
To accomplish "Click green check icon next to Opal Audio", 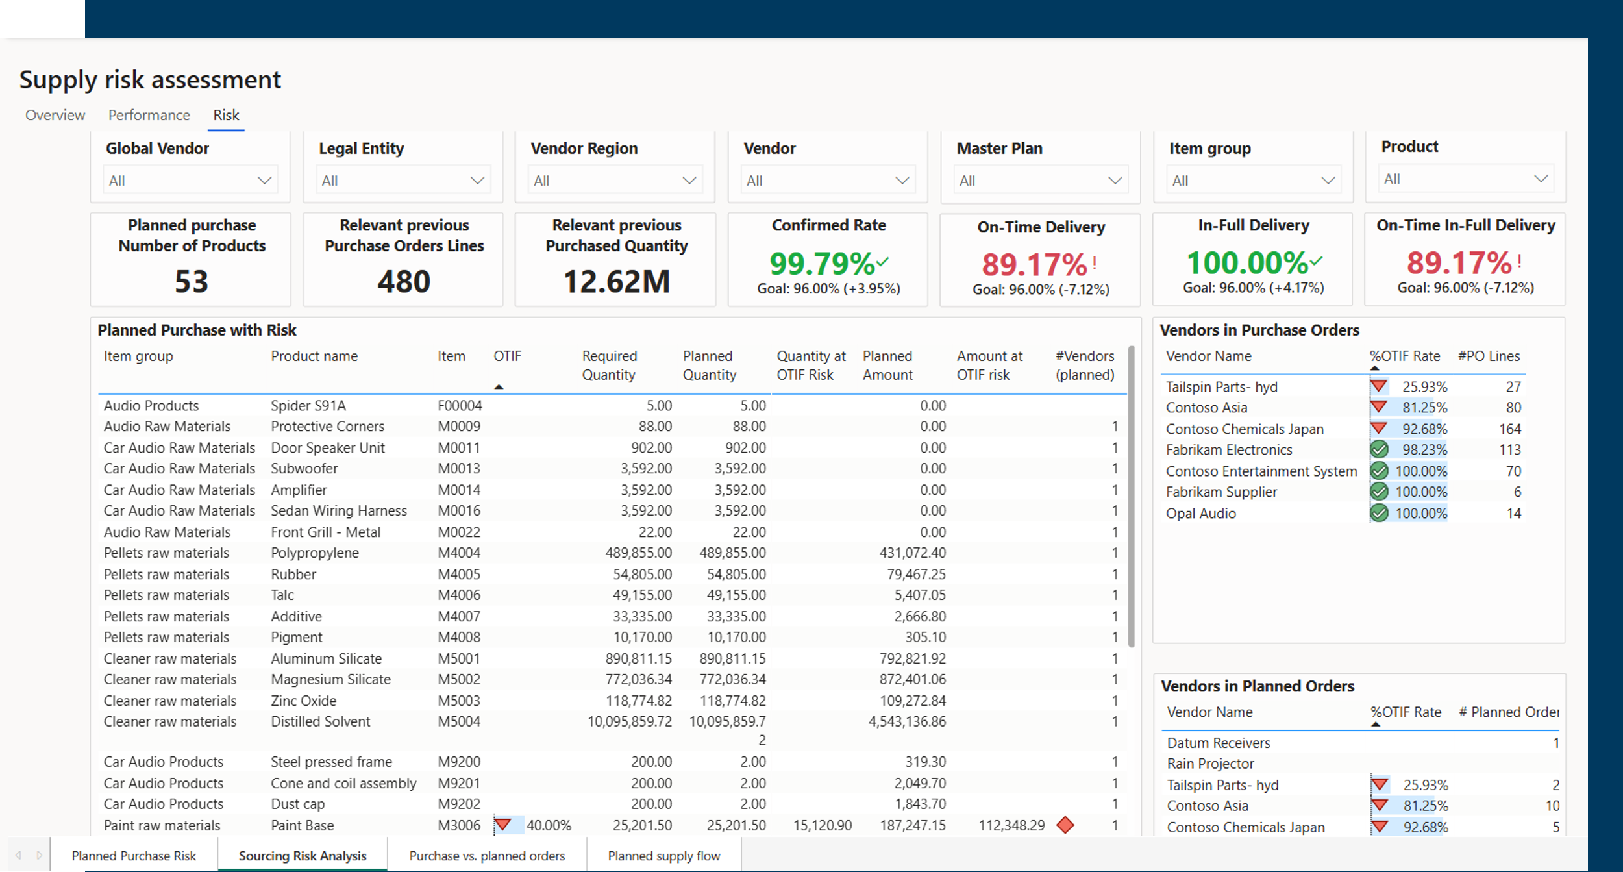I will coord(1379,513).
